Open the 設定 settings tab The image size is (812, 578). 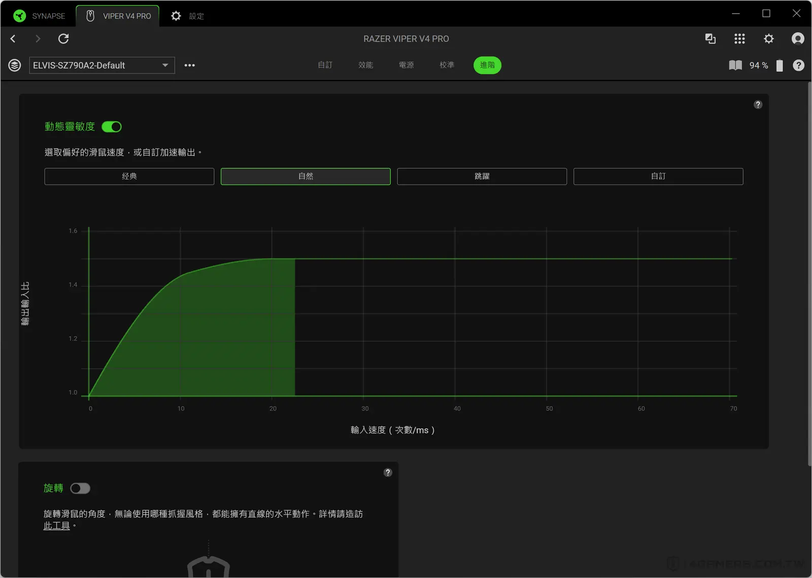187,16
